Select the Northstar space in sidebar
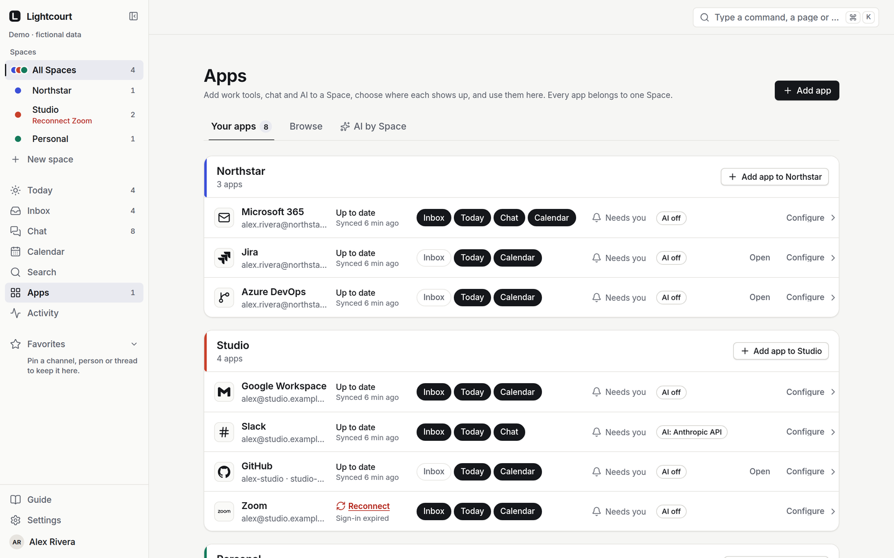The height and width of the screenshot is (558, 894). (x=74, y=91)
